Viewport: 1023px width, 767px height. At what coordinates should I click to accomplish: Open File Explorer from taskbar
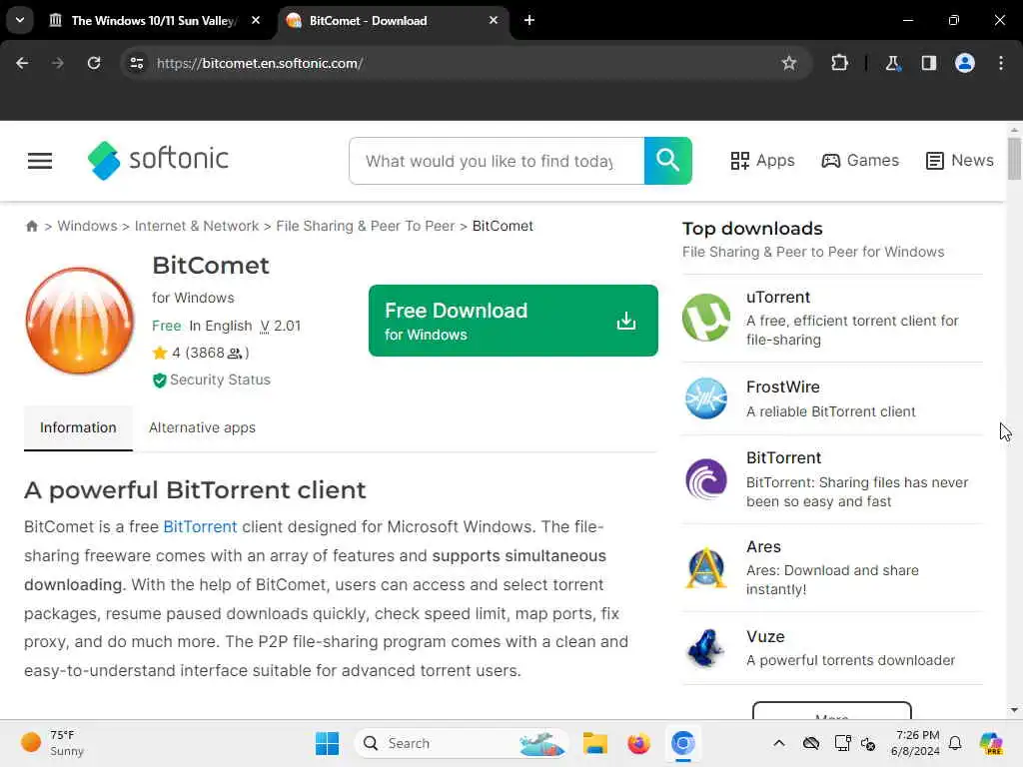(x=595, y=743)
